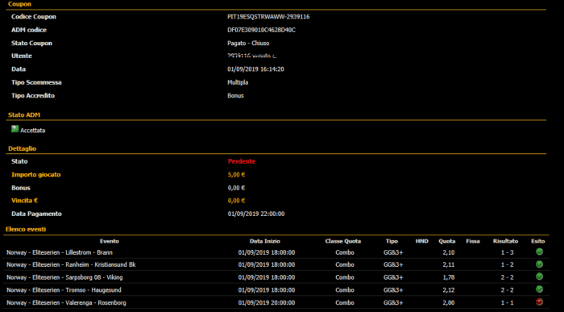Select the Valerenga - Rosenborg event row
Screen dimensions: 564x312
click(276, 302)
